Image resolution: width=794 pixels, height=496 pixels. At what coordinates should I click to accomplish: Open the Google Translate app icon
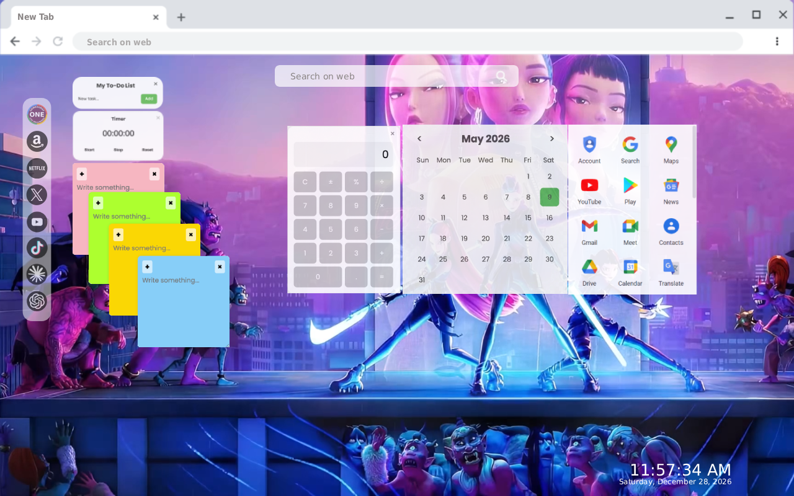pos(671,272)
